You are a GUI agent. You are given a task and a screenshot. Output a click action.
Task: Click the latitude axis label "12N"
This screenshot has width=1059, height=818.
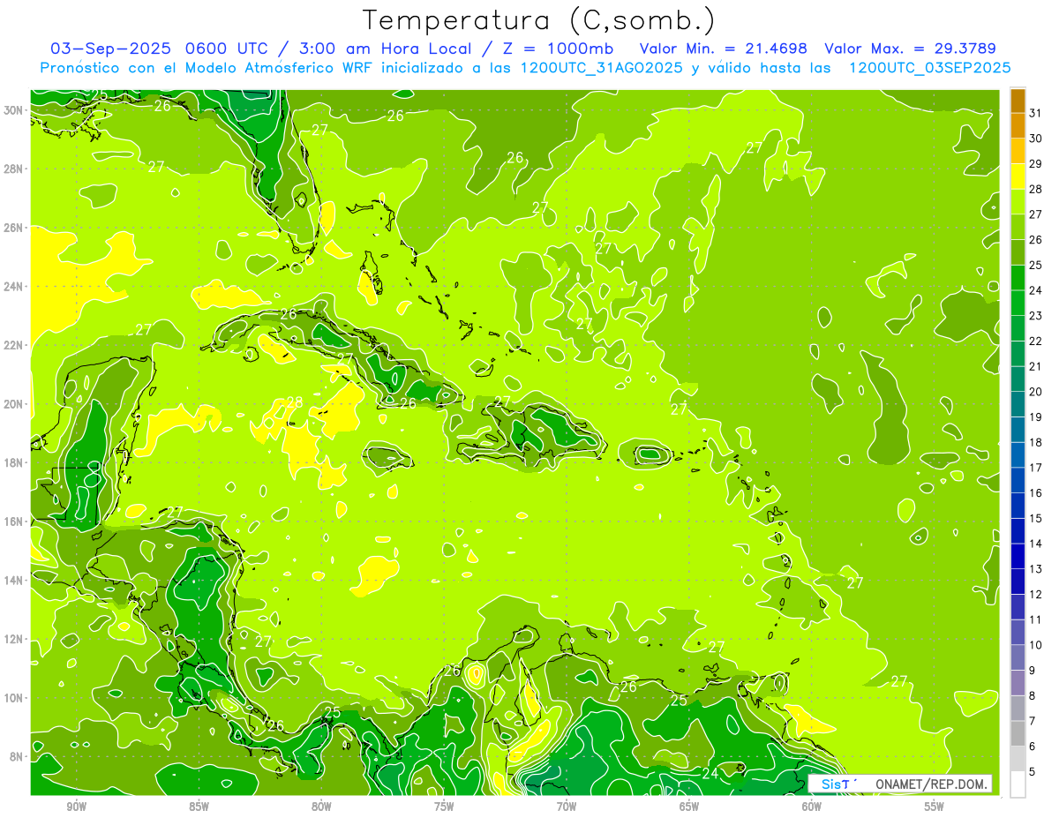tap(13, 639)
